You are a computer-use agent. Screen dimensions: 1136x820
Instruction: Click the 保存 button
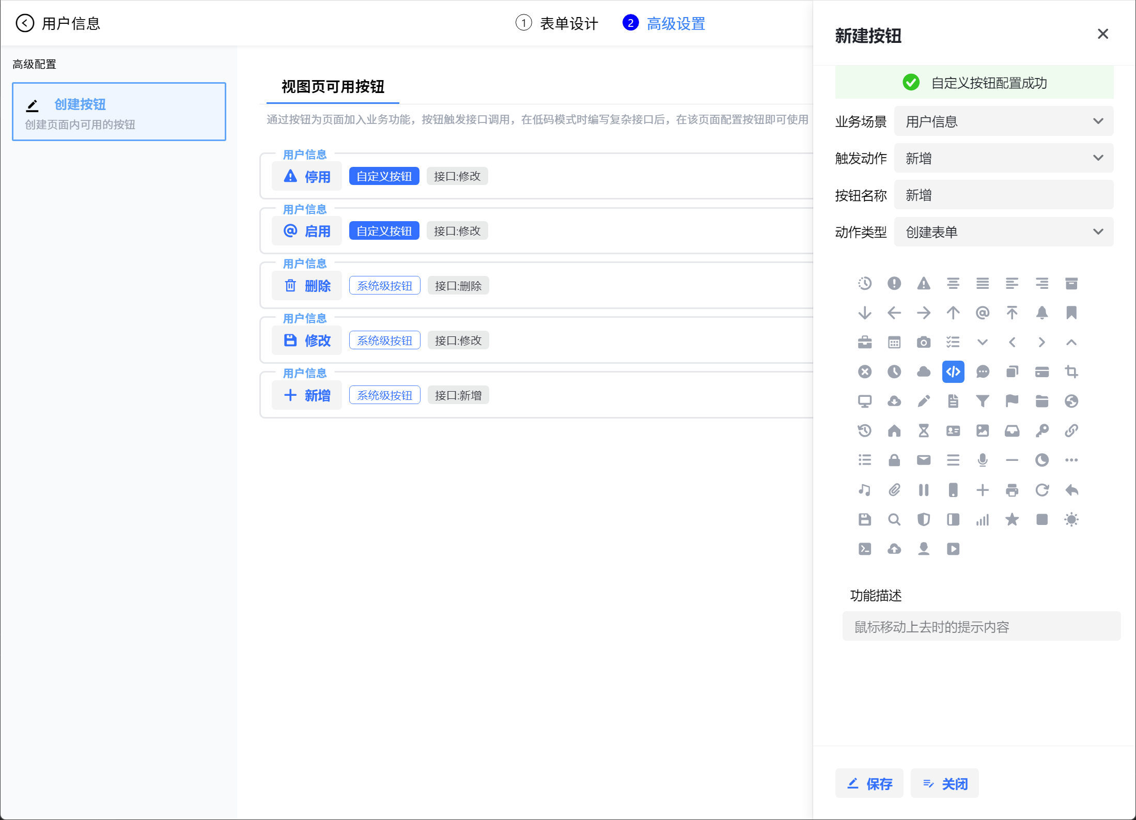[869, 784]
